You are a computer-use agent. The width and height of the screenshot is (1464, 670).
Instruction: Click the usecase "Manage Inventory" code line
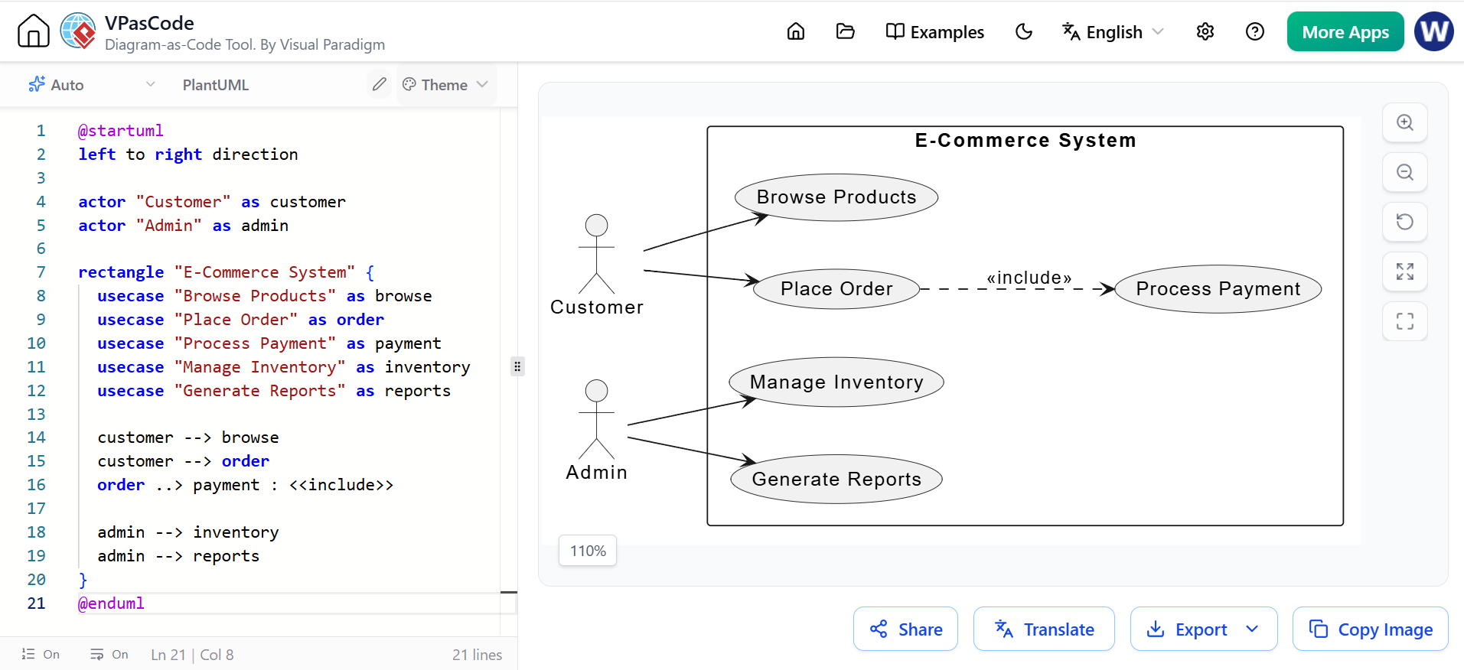pos(284,367)
